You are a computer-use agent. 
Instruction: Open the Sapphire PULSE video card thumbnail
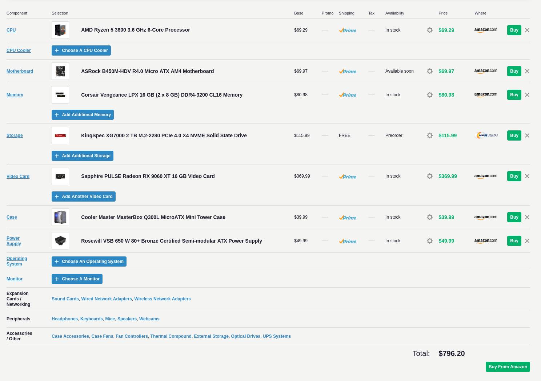60,176
